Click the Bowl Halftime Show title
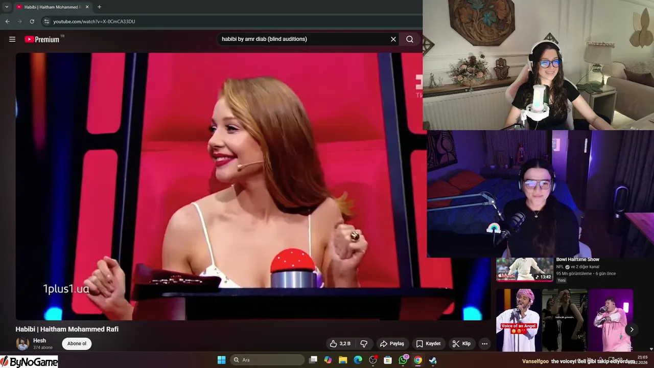Viewport: 654px width, 368px height. pos(578,260)
